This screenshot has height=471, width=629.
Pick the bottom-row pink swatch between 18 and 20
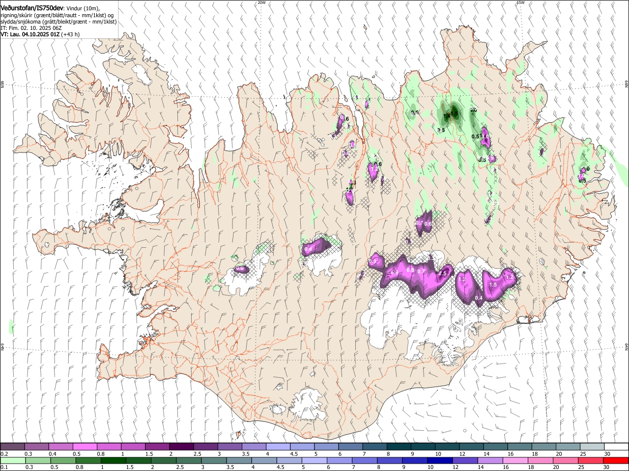(x=541, y=461)
